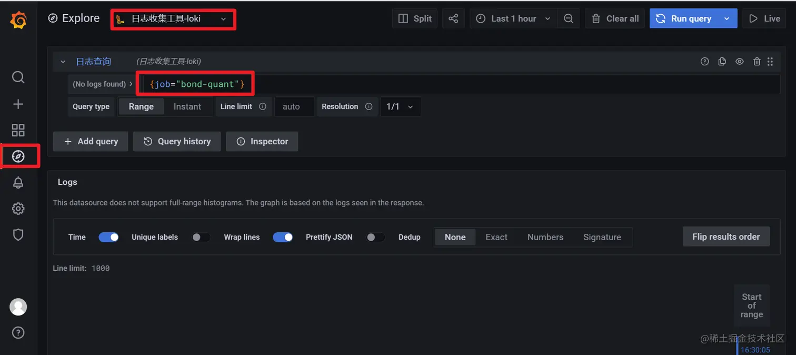Select Dedup option None

[x=455, y=237]
